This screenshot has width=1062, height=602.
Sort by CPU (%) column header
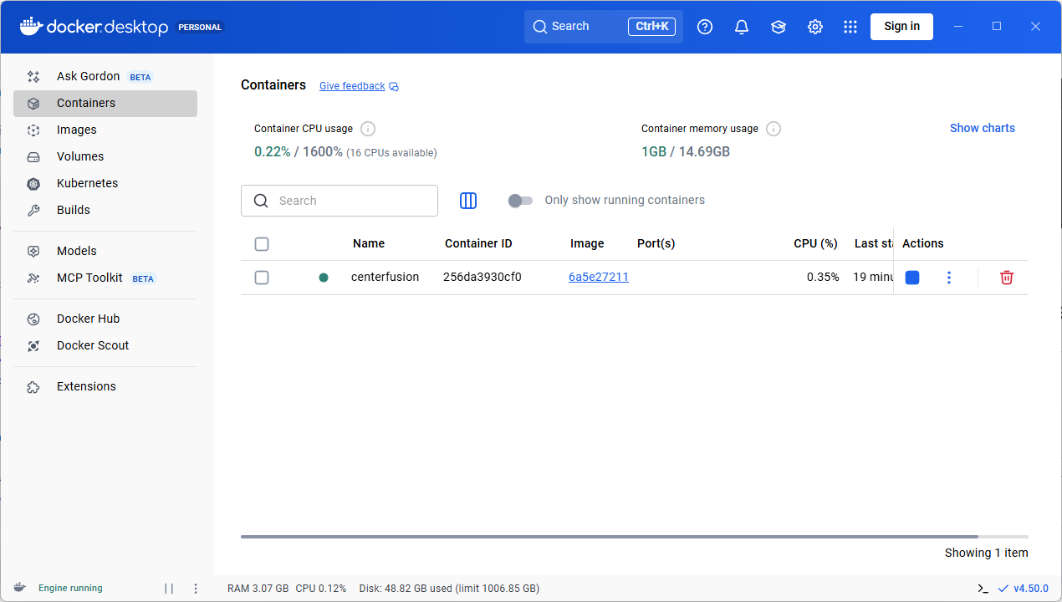point(815,244)
